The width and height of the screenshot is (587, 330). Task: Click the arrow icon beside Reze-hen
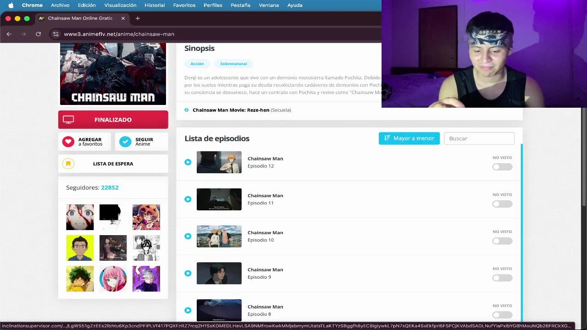[x=187, y=110]
